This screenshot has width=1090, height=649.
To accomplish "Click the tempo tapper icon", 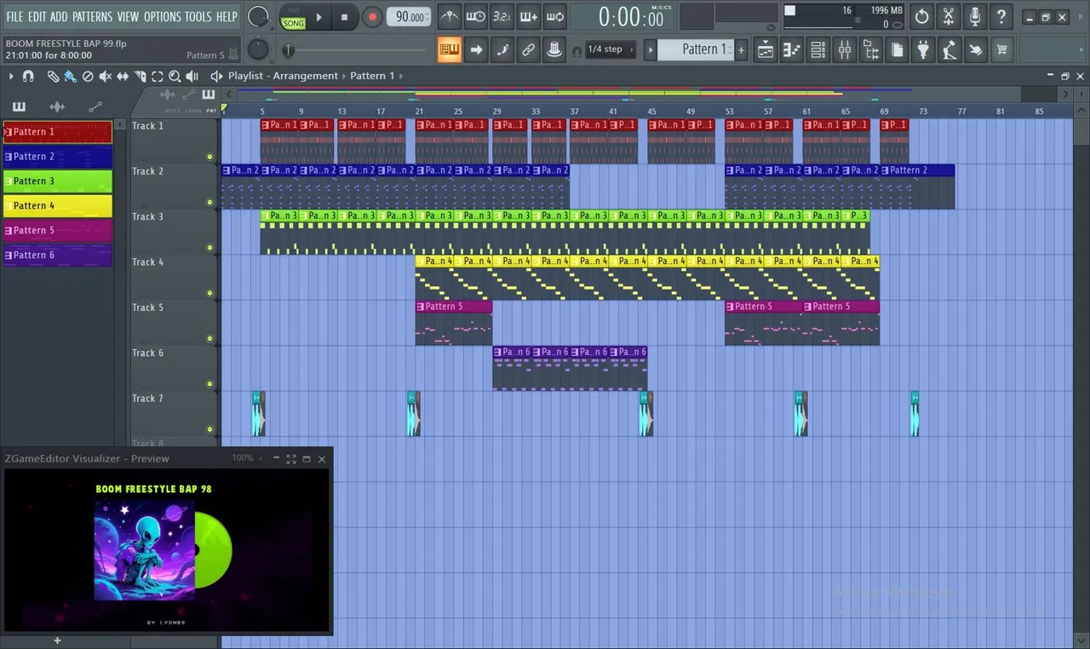I will click(949, 50).
